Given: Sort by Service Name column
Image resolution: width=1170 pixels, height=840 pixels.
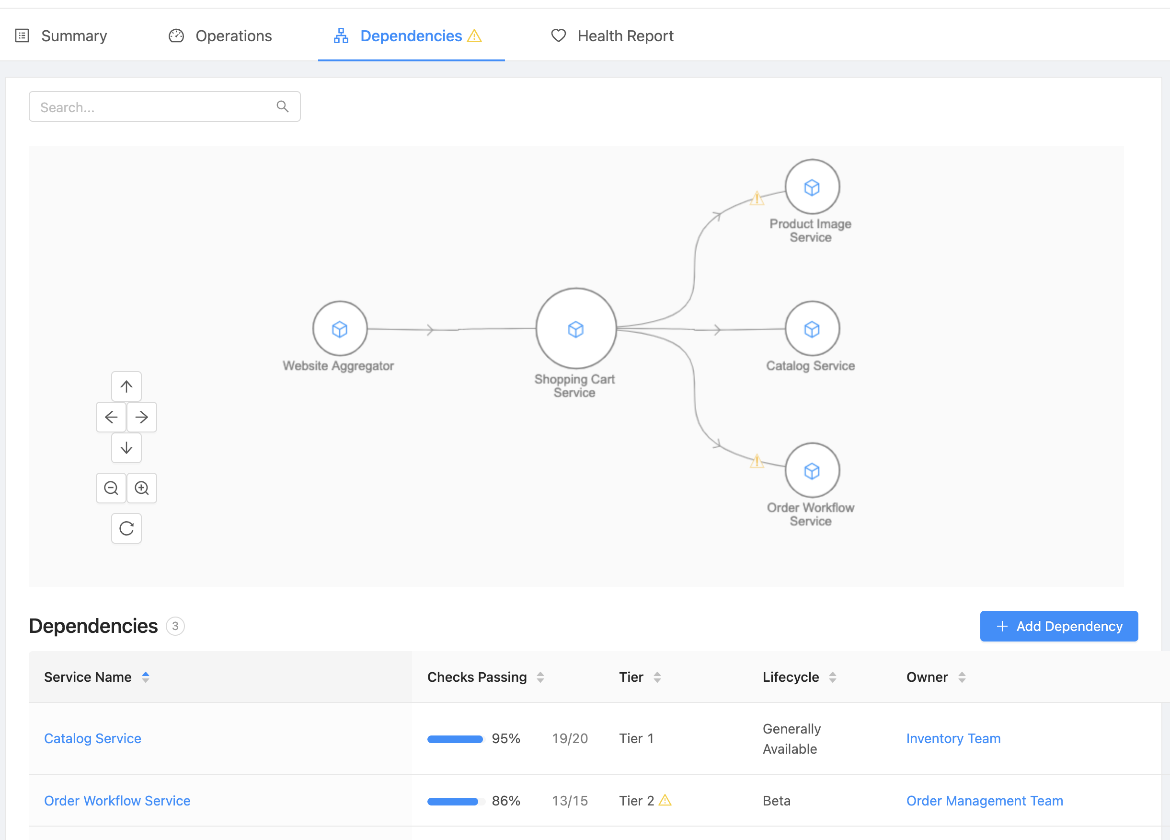Looking at the screenshot, I should pyautogui.click(x=146, y=677).
